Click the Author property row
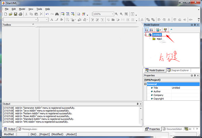Image resolution: width=202 pixels, height=138 pixels. coord(173,91)
